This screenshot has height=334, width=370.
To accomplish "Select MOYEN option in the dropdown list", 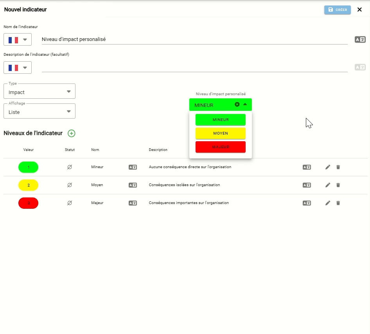I will [x=221, y=133].
